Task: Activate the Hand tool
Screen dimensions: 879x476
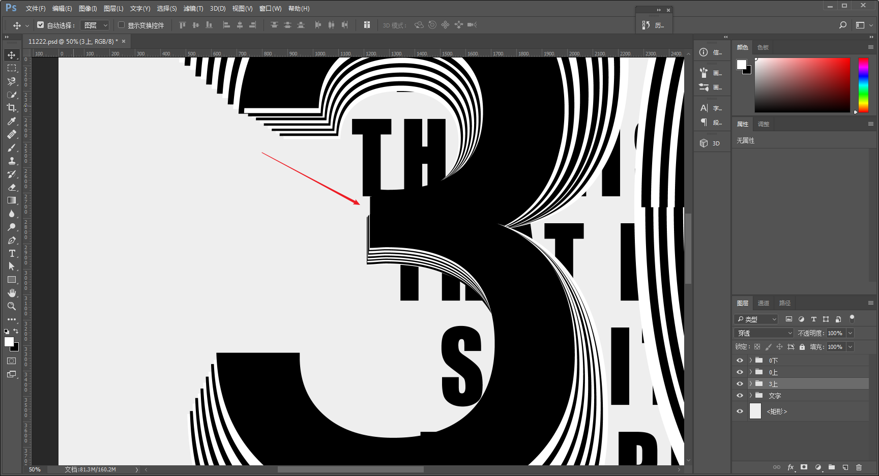Action: [11, 293]
